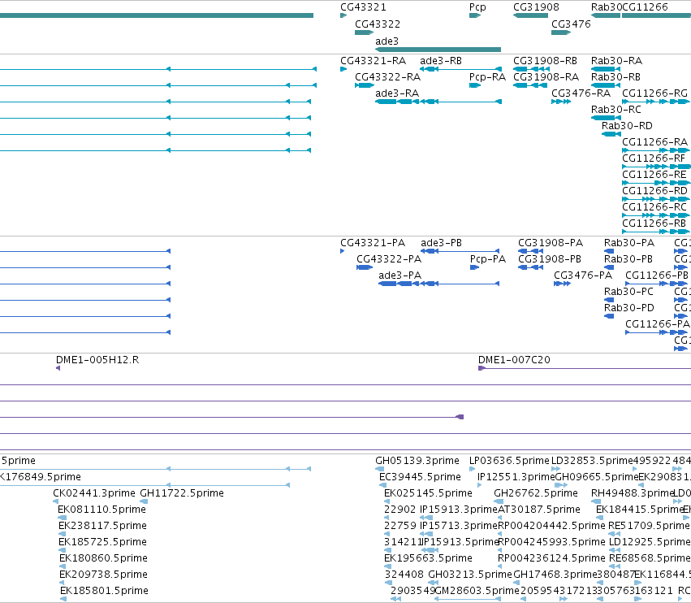
Task: Open EST EK185725.5prime
Action: click(102, 542)
